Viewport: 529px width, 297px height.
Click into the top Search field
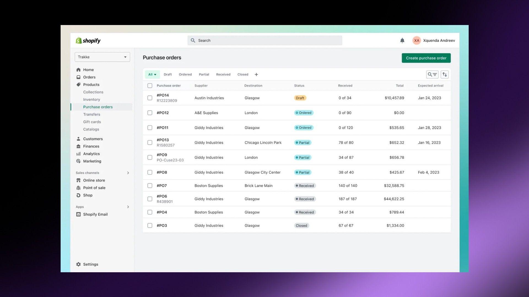pos(264,40)
